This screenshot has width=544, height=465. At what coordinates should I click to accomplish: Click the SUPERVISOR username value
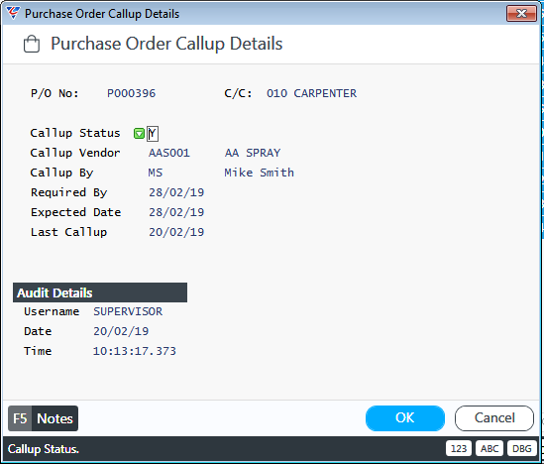(128, 311)
